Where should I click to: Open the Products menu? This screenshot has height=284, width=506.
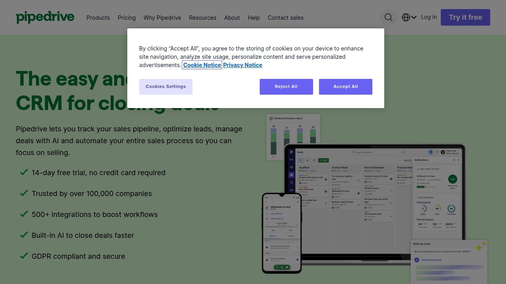click(98, 18)
